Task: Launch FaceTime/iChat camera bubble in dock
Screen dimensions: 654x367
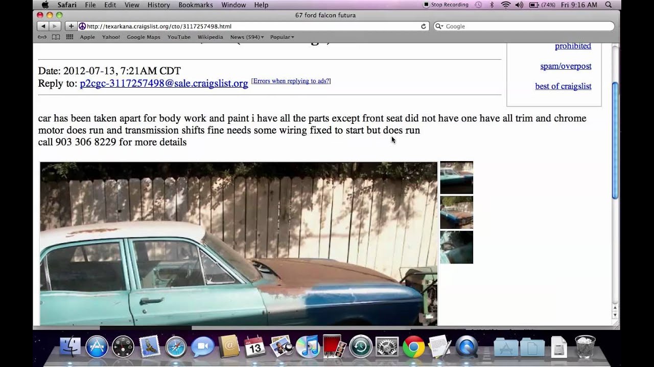Action: click(x=202, y=347)
